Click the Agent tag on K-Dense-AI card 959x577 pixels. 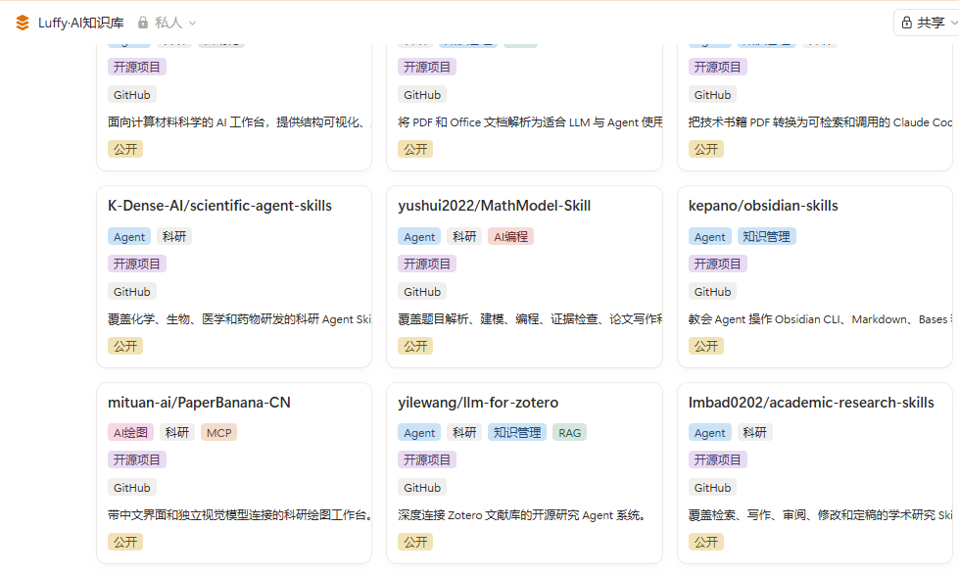tap(129, 237)
